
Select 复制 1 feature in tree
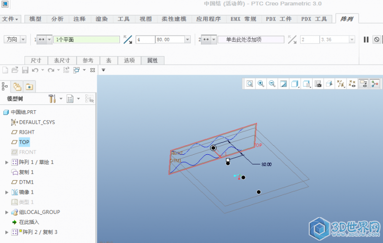coord(26,172)
